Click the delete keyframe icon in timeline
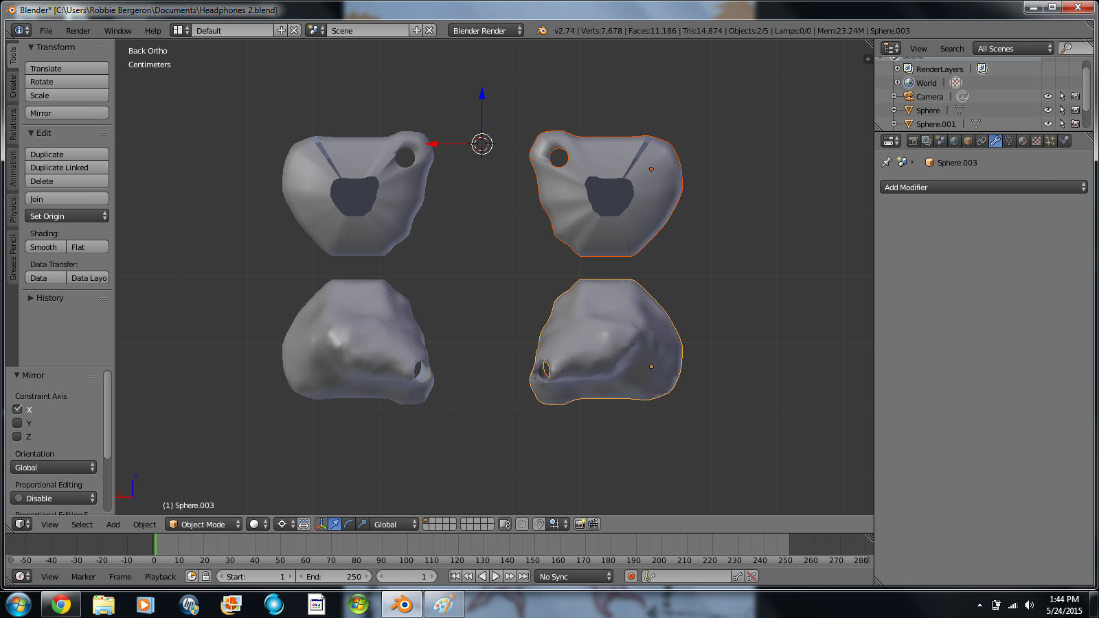The height and width of the screenshot is (618, 1099). coord(751,576)
